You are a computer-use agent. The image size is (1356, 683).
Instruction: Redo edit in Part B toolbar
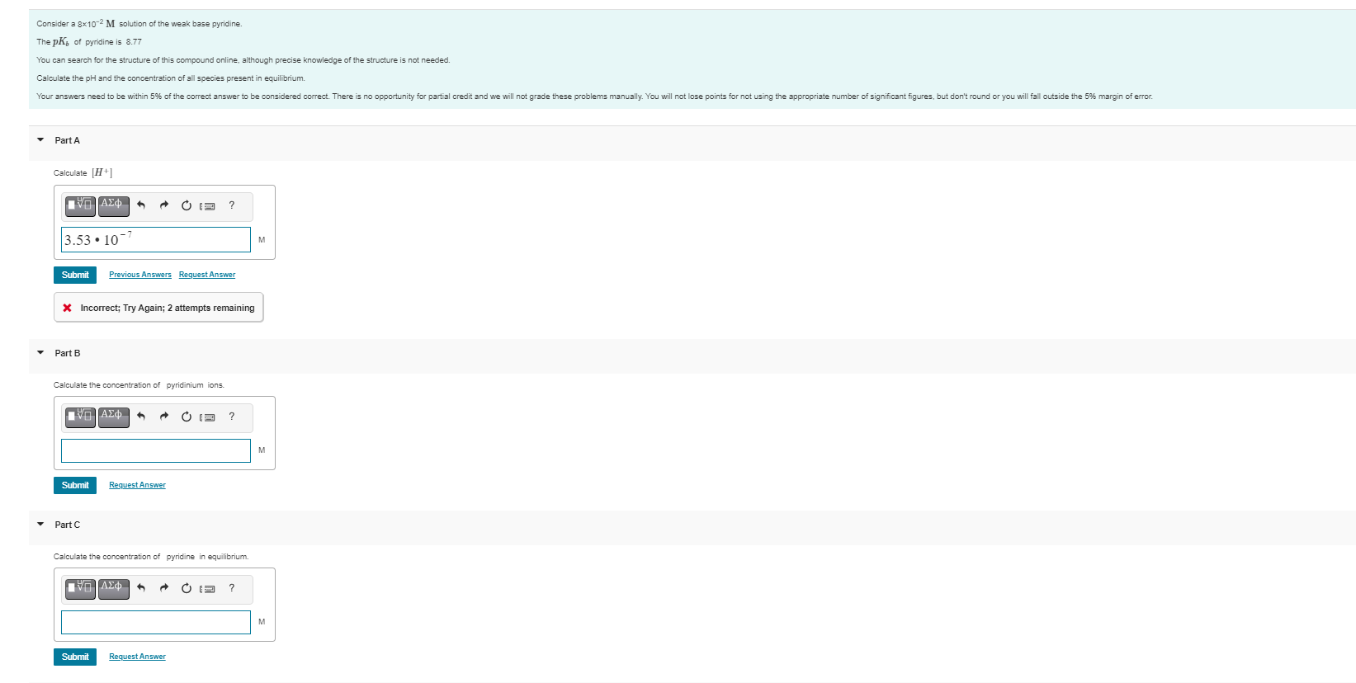[x=163, y=417]
